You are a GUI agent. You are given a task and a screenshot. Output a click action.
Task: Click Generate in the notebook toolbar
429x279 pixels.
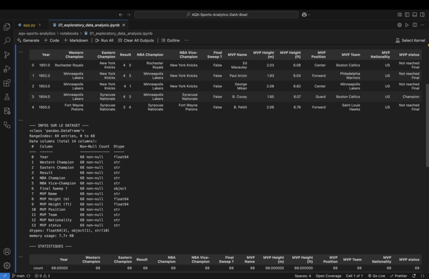click(x=28, y=40)
